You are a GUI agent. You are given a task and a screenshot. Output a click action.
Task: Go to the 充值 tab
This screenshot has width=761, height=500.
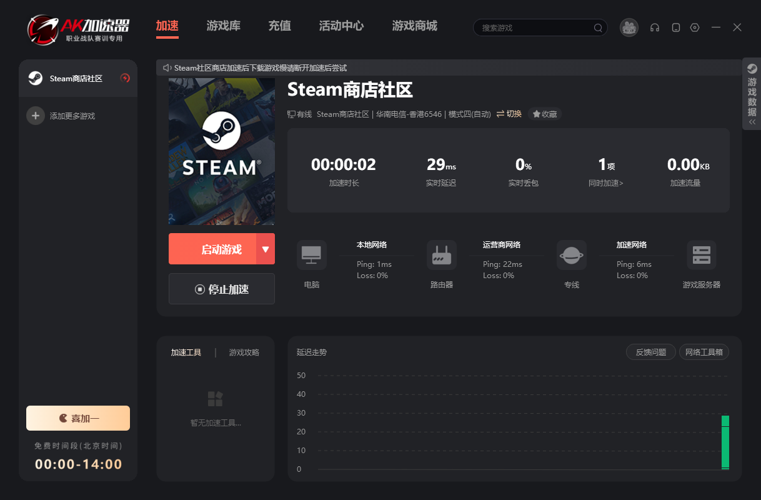pos(280,26)
